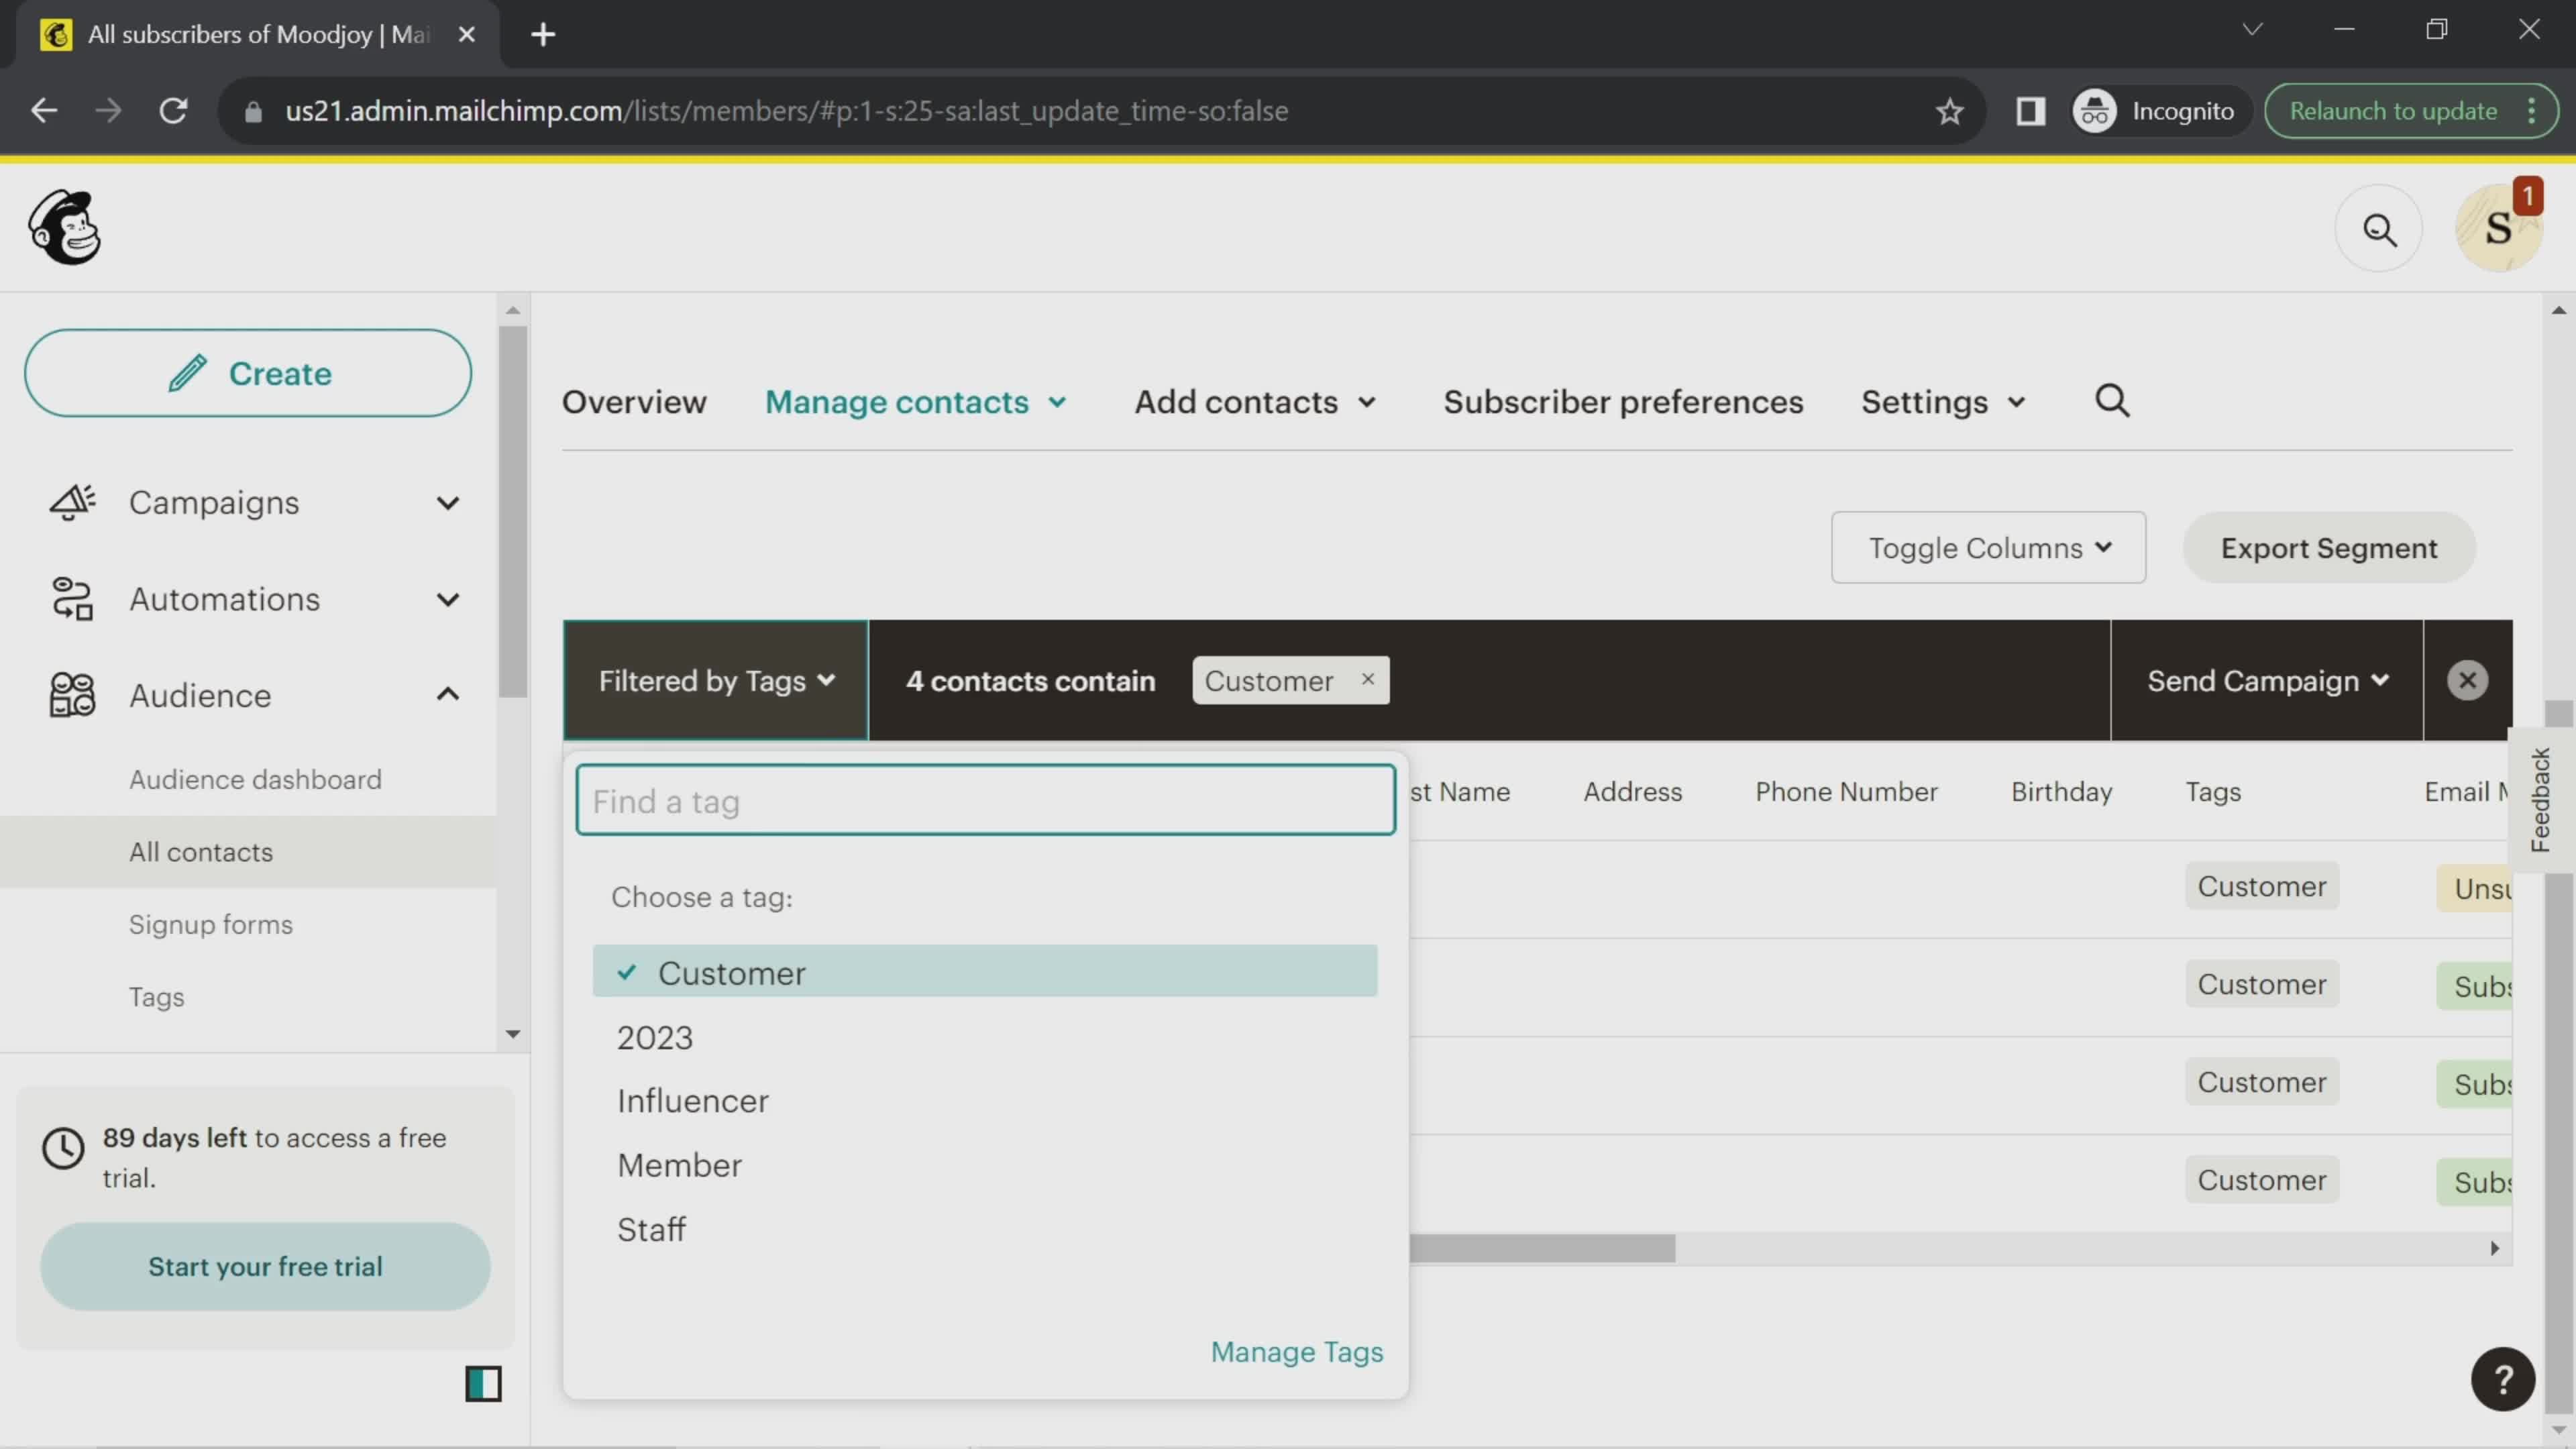The width and height of the screenshot is (2576, 1449).
Task: Open the tab search chevron
Action: (x=2252, y=30)
